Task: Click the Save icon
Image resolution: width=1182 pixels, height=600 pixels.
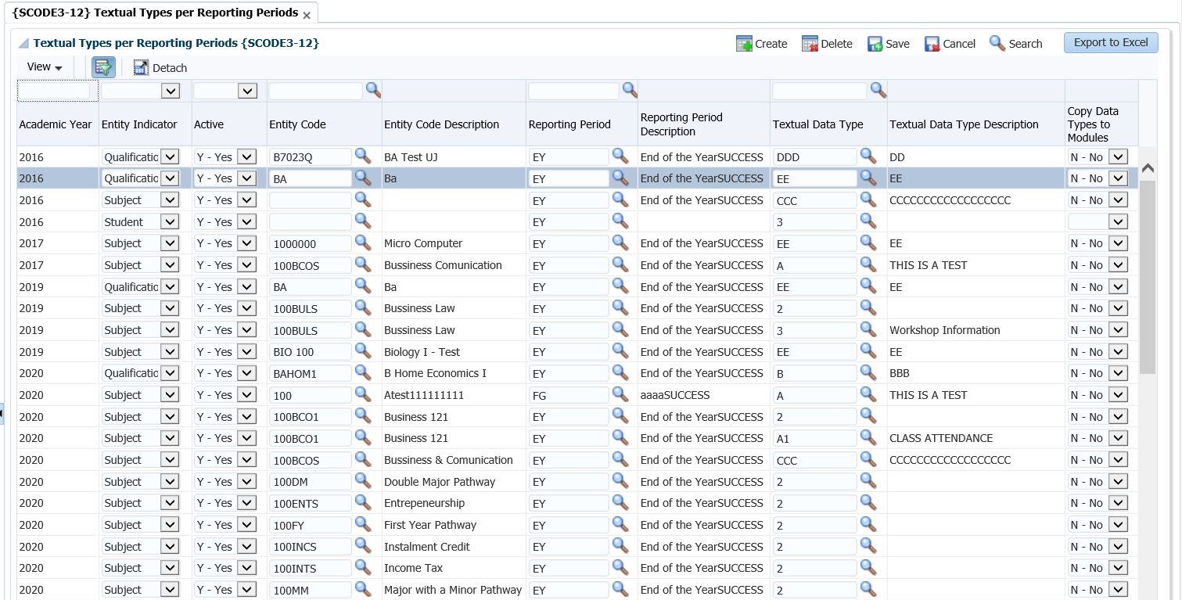Action: [873, 44]
